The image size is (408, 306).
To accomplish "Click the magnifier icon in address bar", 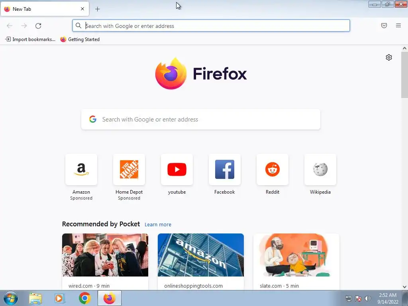I will pyautogui.click(x=78, y=25).
